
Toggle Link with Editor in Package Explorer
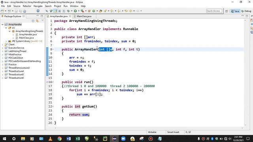click(x=37, y=21)
